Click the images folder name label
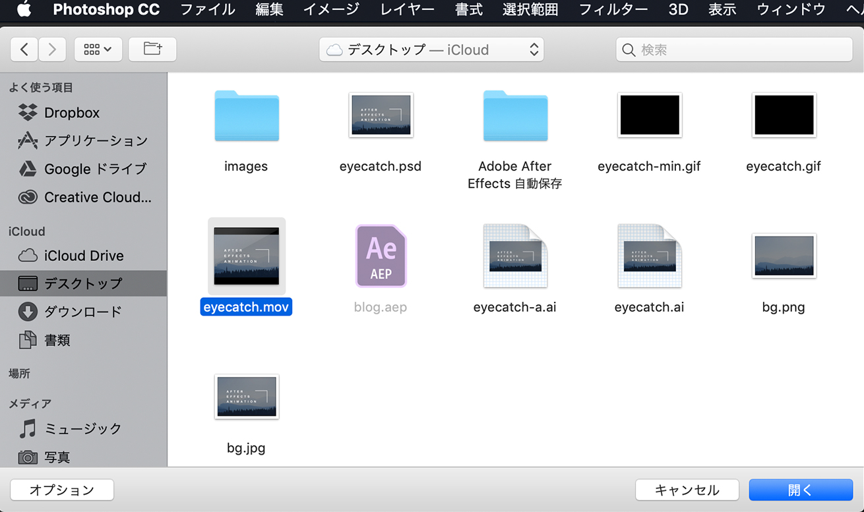This screenshot has width=864, height=512. pyautogui.click(x=246, y=167)
